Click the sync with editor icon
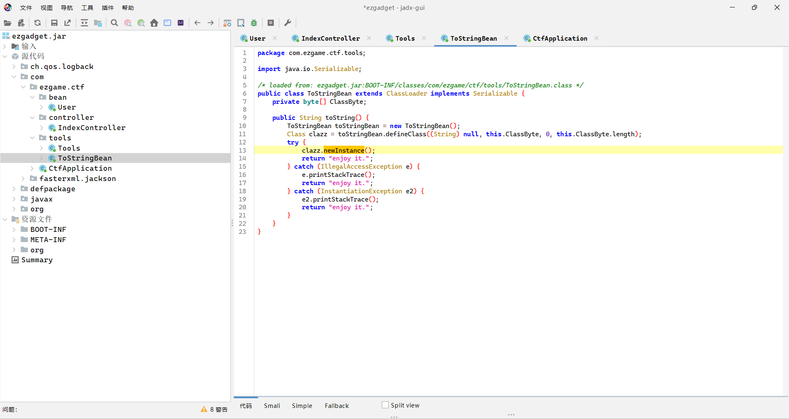 click(x=84, y=23)
